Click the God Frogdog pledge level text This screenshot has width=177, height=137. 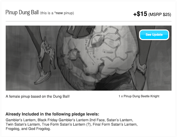tap(39, 129)
